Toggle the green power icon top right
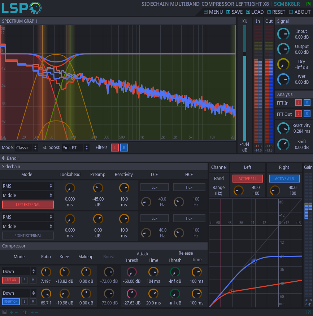This screenshot has width=313, height=316. pos(308,4)
